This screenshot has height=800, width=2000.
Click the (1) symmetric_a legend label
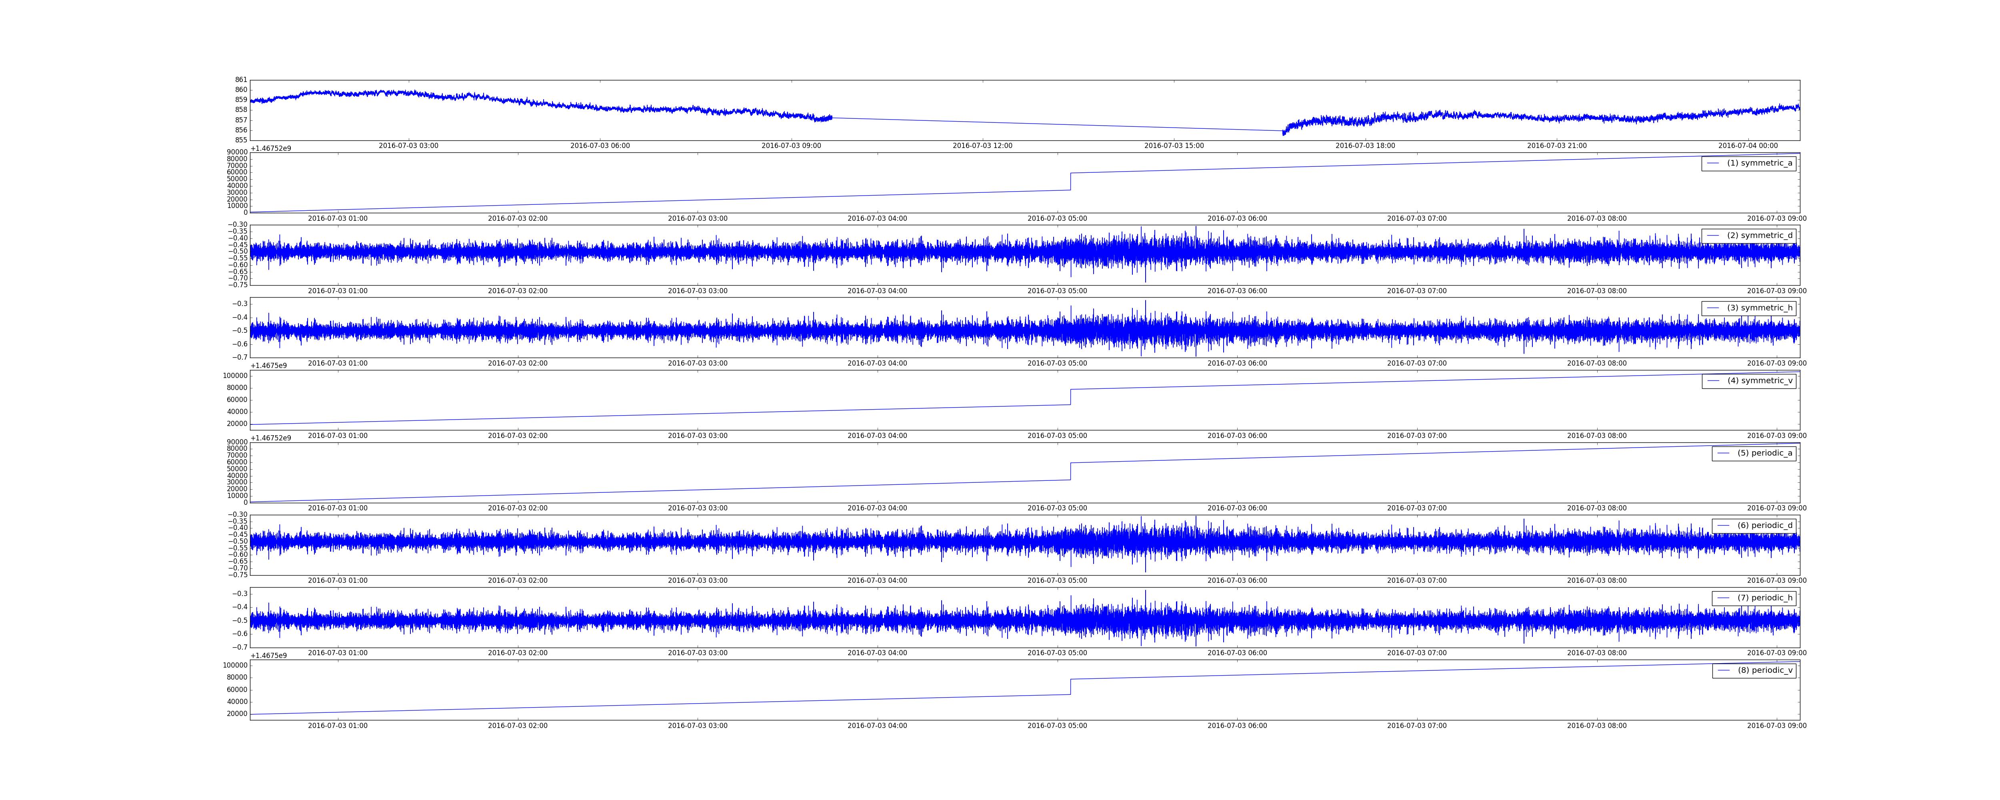(1759, 163)
